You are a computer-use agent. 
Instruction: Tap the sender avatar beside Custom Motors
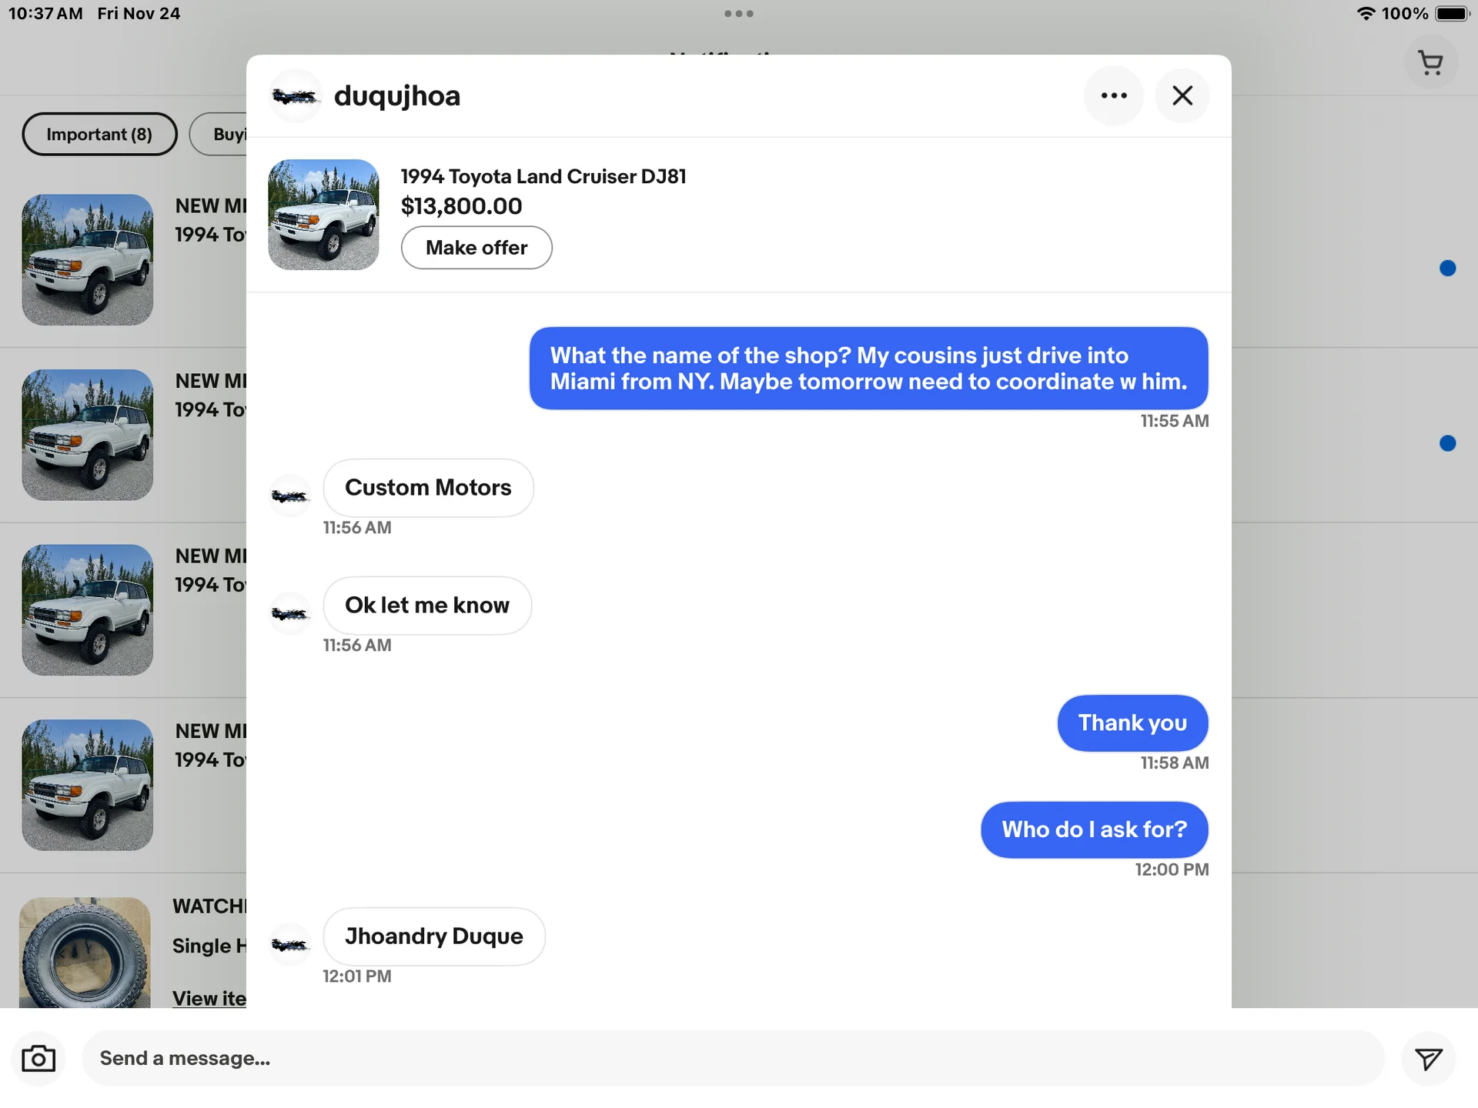click(x=290, y=496)
